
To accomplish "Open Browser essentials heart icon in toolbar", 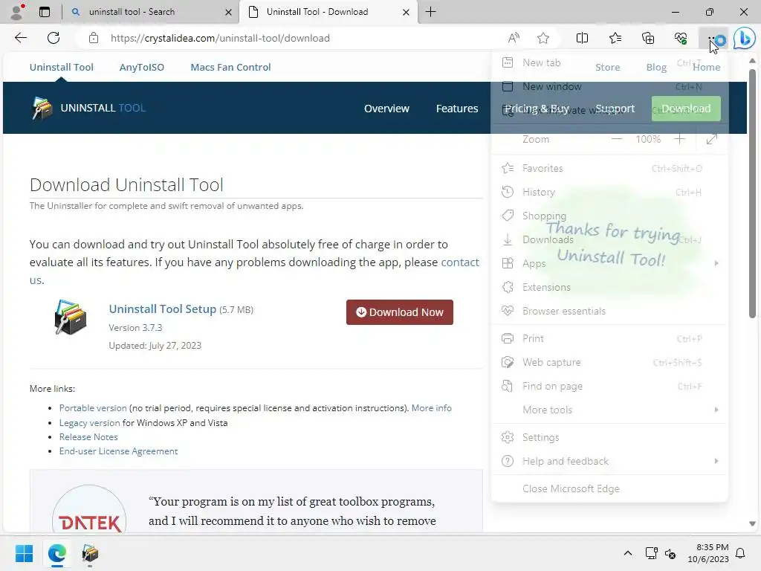I will 681,38.
